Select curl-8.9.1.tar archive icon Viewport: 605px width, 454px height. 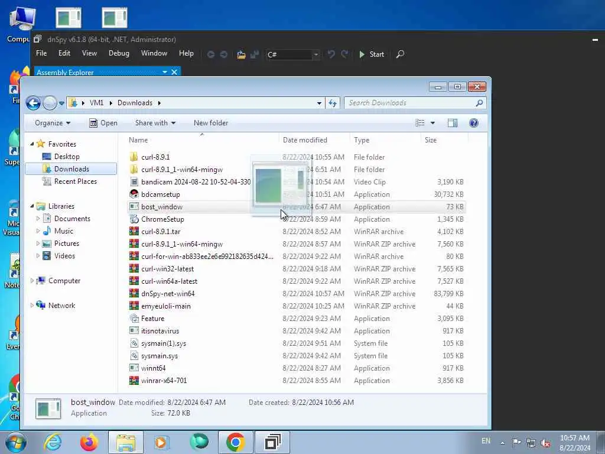tap(134, 232)
